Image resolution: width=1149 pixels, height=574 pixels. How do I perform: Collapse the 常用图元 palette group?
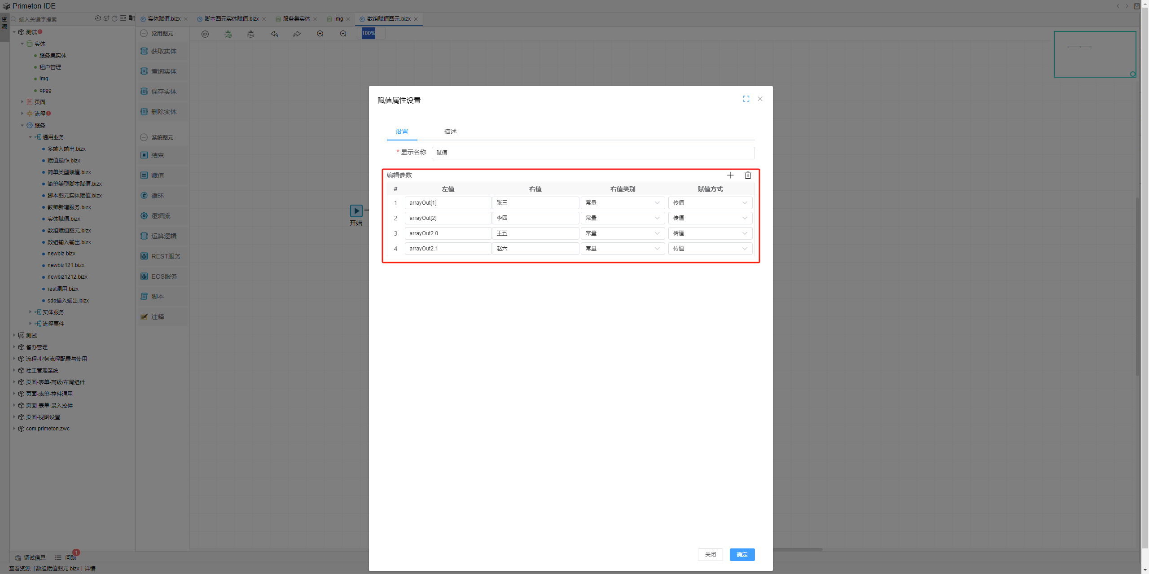click(144, 33)
